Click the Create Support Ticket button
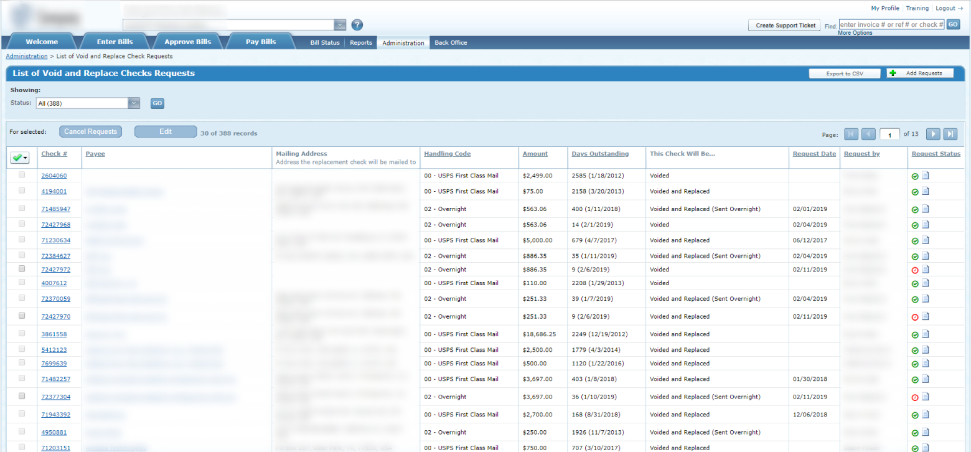This screenshot has width=971, height=452. click(x=784, y=25)
